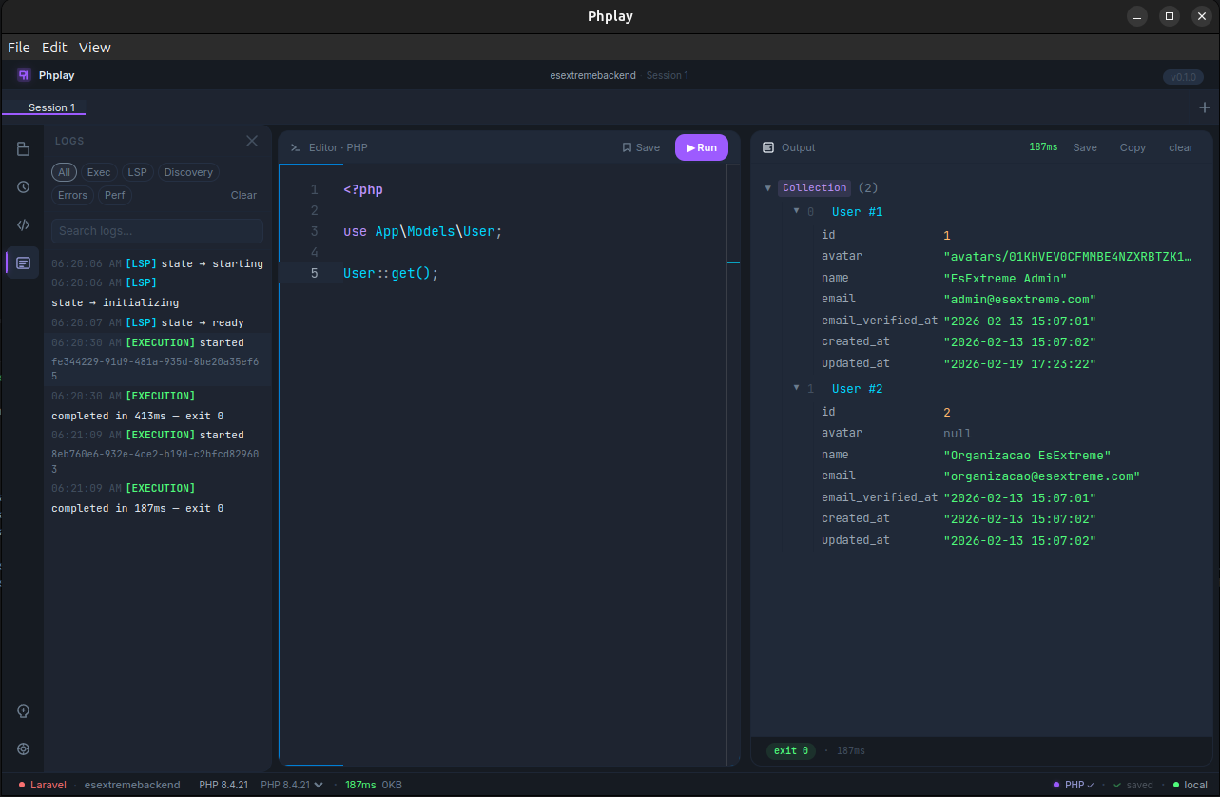The width and height of the screenshot is (1220, 797).
Task: Click the Output panel icon
Action: (768, 147)
